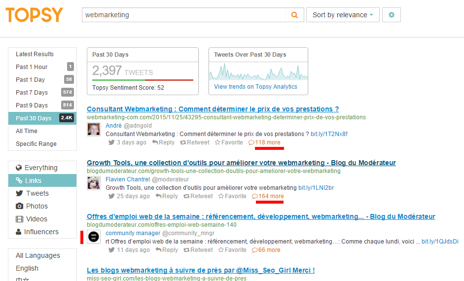The width and height of the screenshot is (464, 281).
Task: Click the Photos camera icon
Action: (x=19, y=206)
